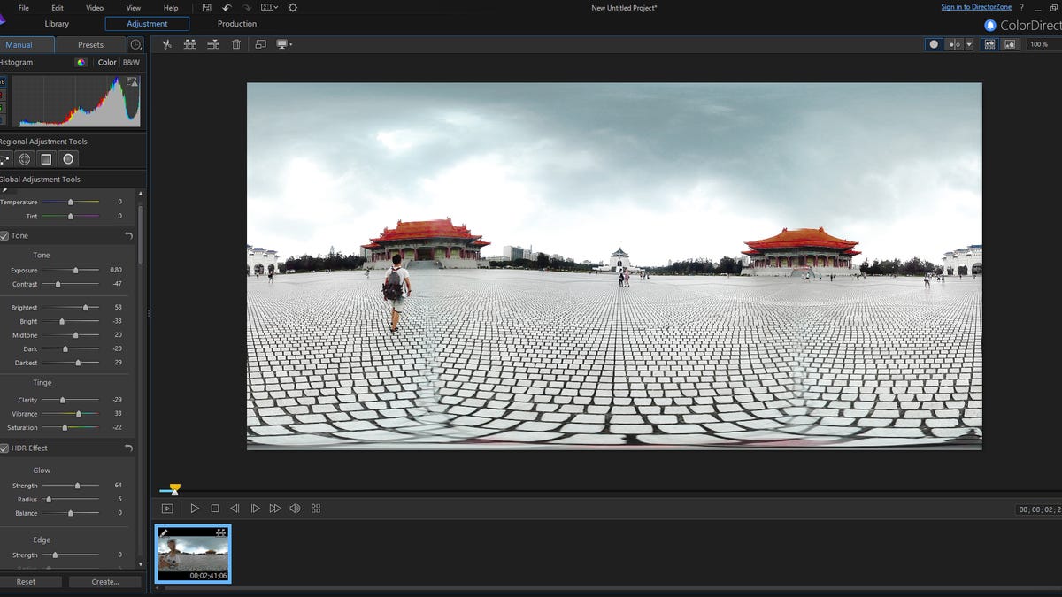Viewport: 1062px width, 597px height.
Task: Click the Reset button
Action: pyautogui.click(x=27, y=582)
